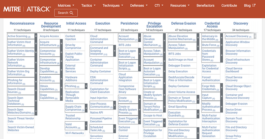The width and height of the screenshot is (265, 139).
Task: Go to the Benefactors page
Action: (x=205, y=5)
